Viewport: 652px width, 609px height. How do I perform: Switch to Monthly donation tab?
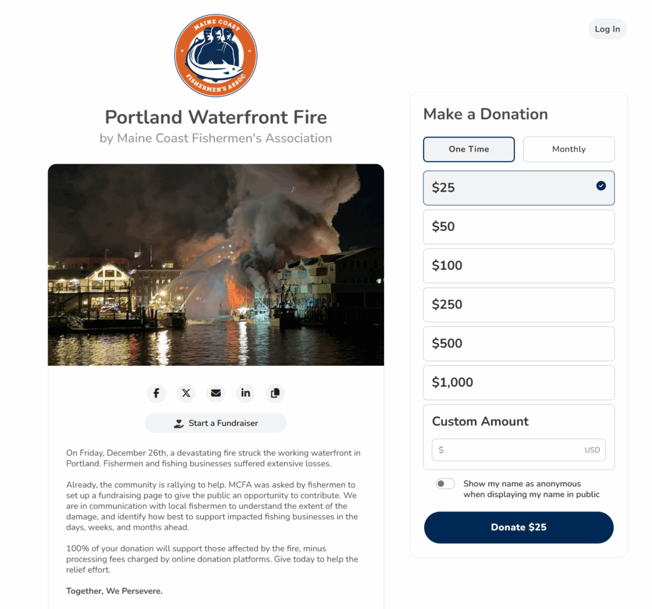click(x=569, y=150)
